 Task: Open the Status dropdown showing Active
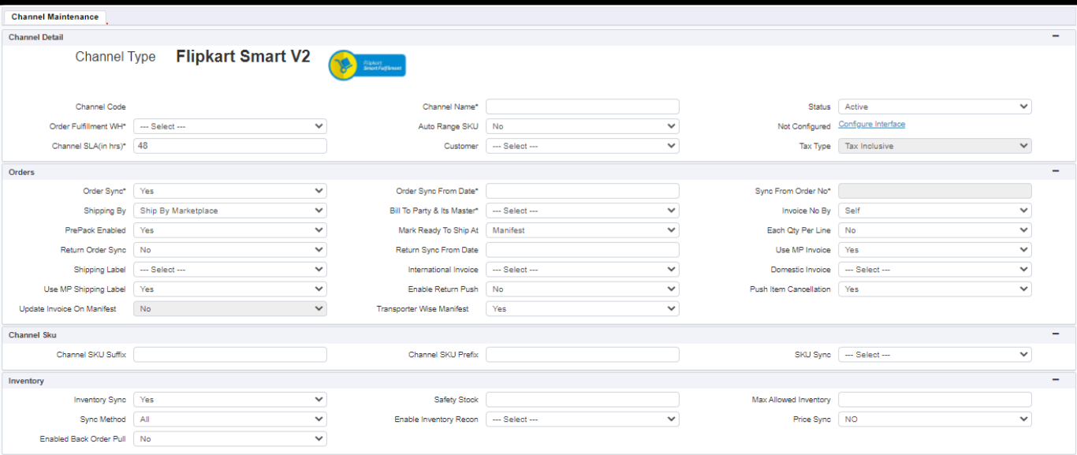click(x=934, y=106)
